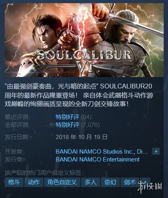Screen dimensions: 168x198
Task: Click the recent review count (84)
Action: pyautogui.click(x=86, y=117)
